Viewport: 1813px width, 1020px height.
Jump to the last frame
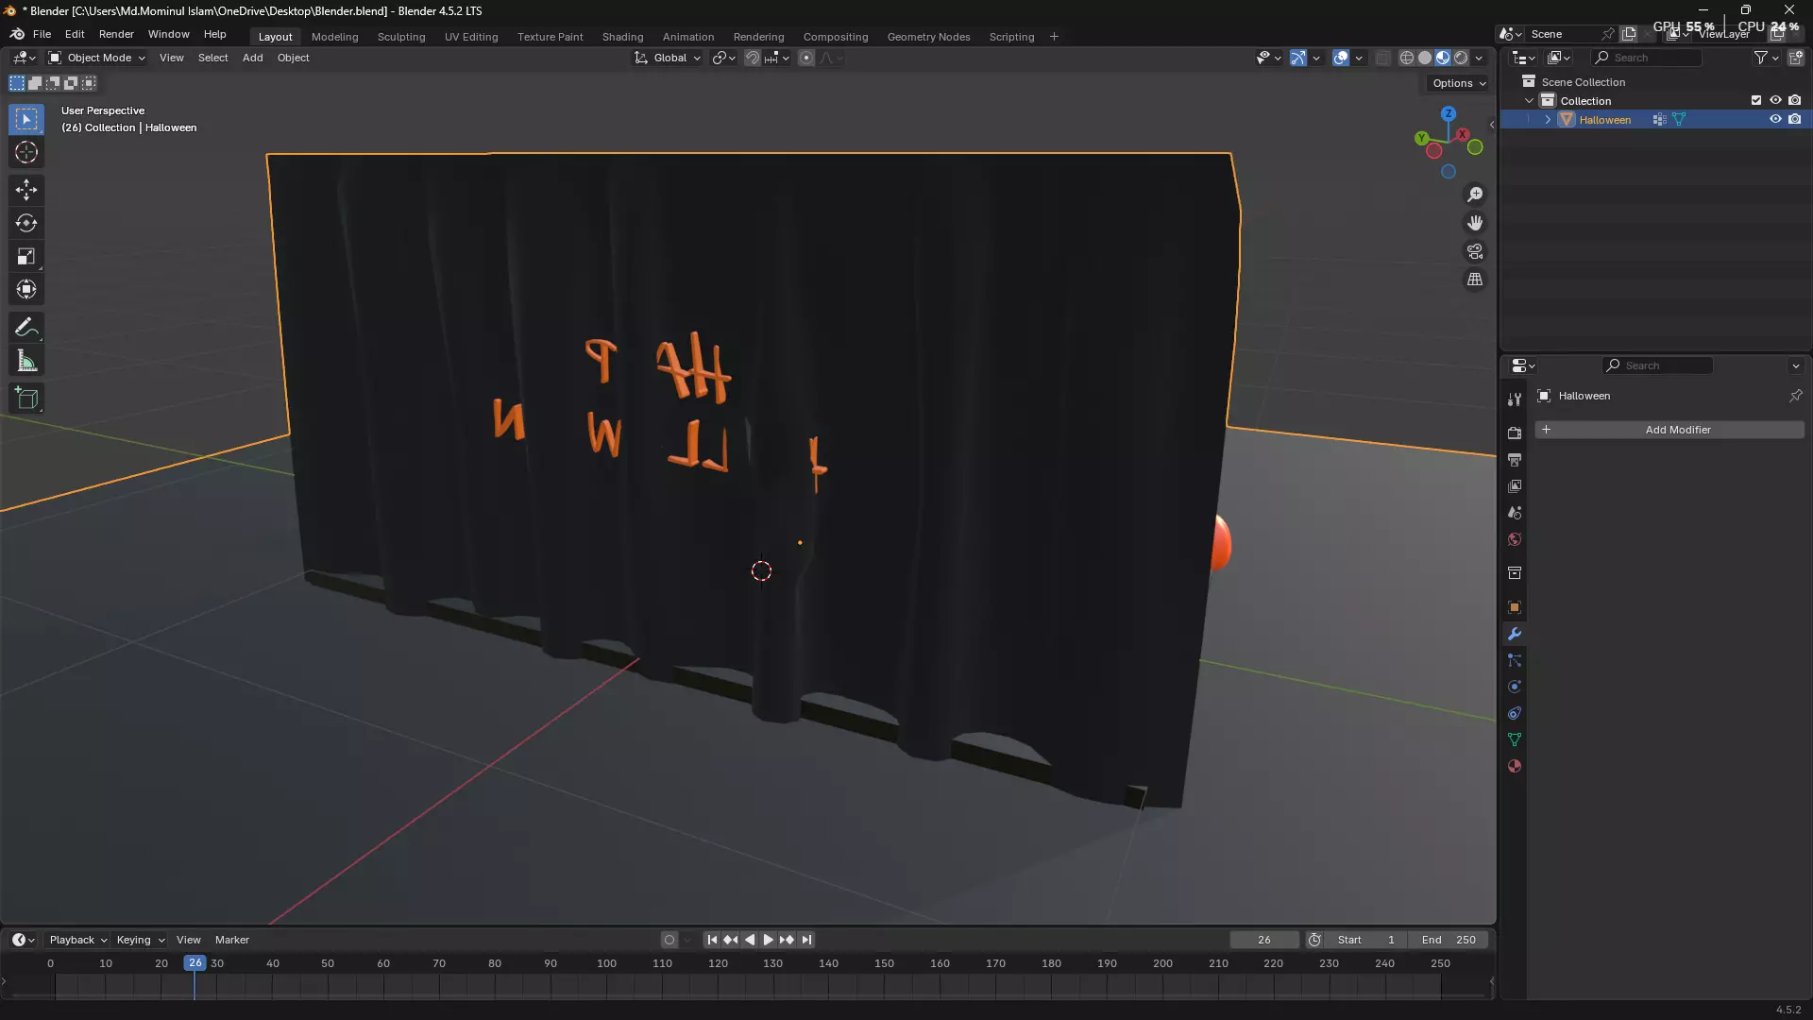pos(806,940)
